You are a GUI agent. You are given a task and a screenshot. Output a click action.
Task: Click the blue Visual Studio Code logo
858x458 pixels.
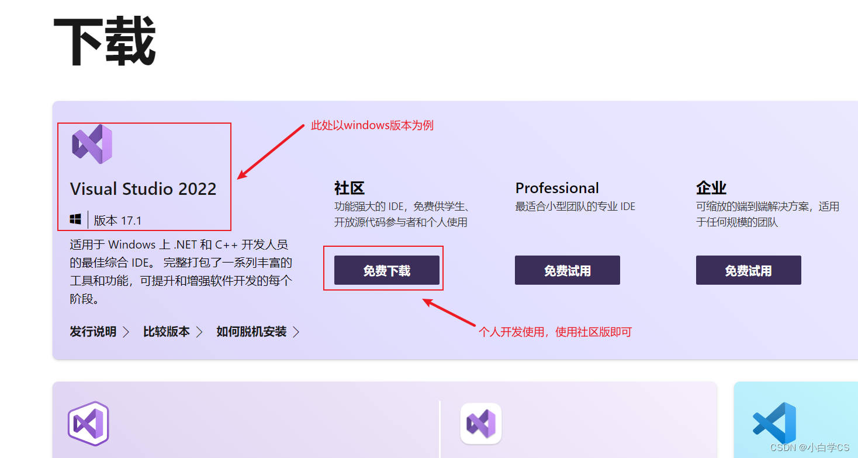pyautogui.click(x=774, y=423)
